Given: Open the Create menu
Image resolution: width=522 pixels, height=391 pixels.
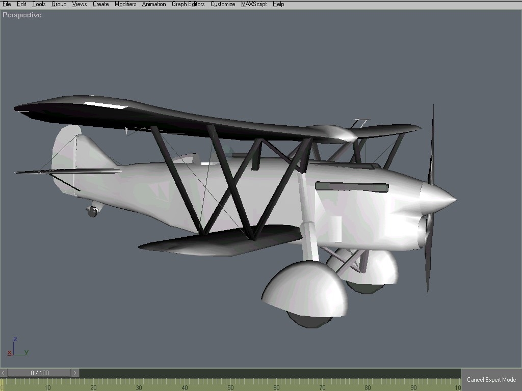Looking at the screenshot, I should pyautogui.click(x=100, y=4).
